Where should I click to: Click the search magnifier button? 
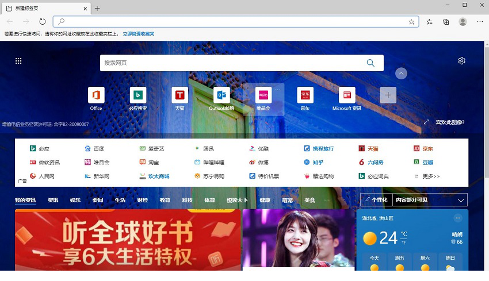coord(370,63)
